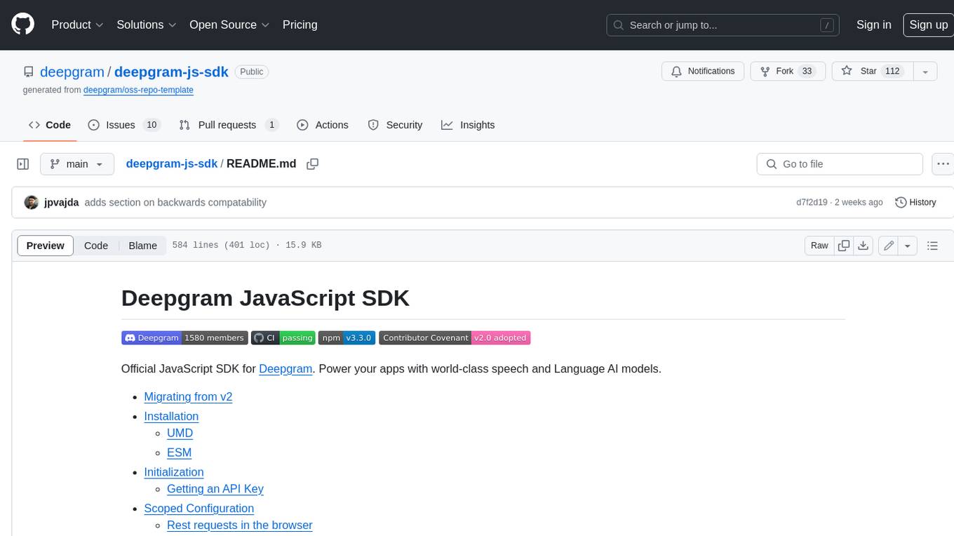Image resolution: width=954 pixels, height=536 pixels.
Task: Jump to the UMD section
Action: [180, 433]
